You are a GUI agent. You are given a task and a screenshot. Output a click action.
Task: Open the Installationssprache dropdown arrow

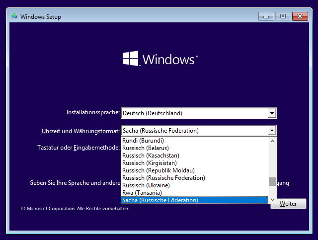pos(272,113)
